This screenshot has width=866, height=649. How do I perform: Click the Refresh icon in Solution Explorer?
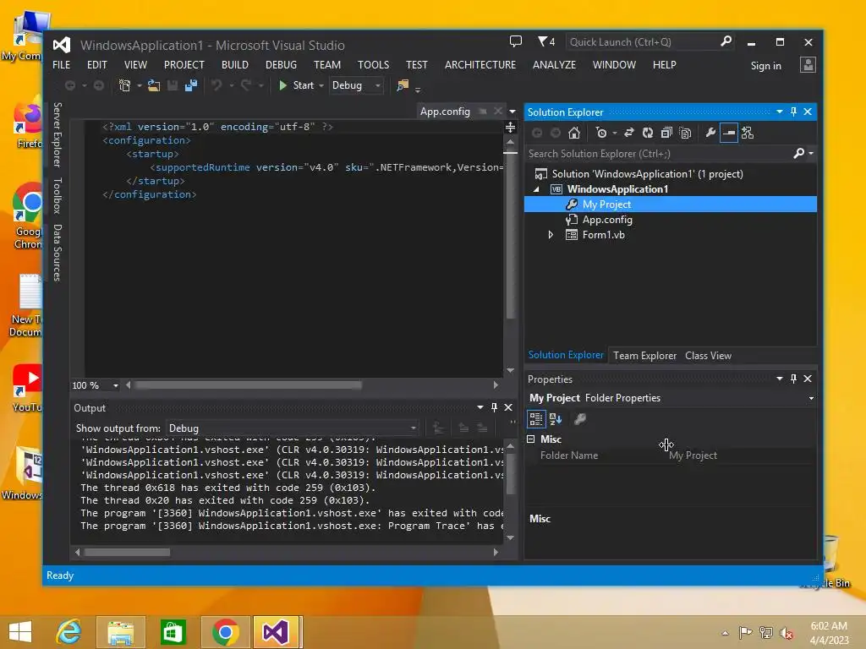pyautogui.click(x=648, y=133)
